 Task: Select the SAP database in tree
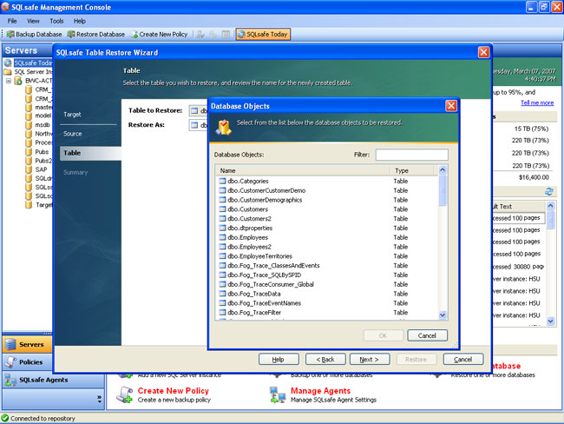coord(41,169)
